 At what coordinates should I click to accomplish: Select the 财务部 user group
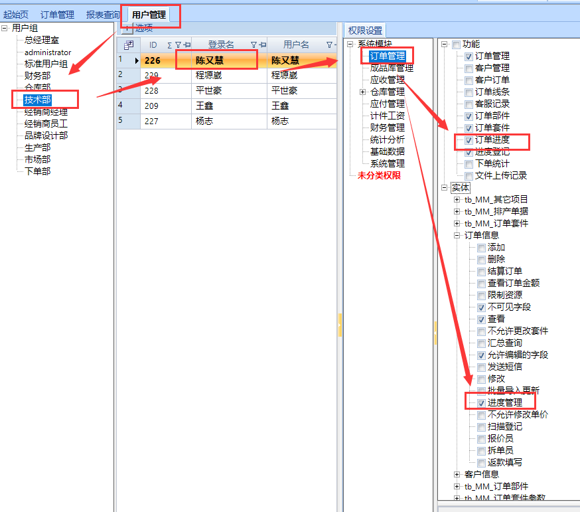pos(37,76)
